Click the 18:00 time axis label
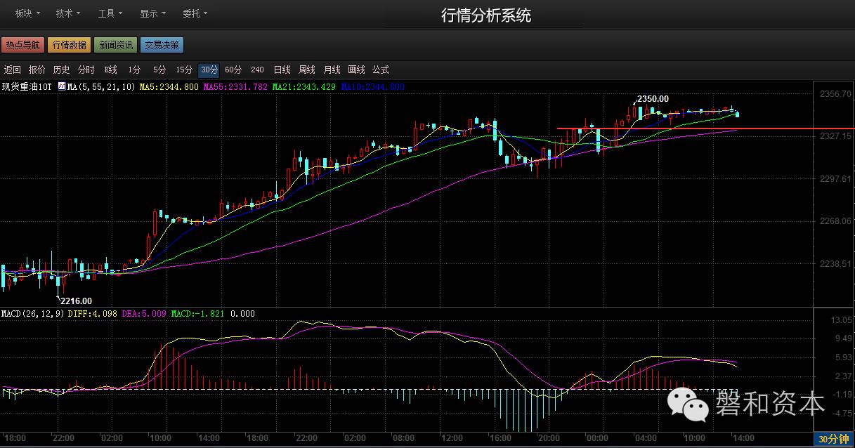Image resolution: width=855 pixels, height=448 pixels. pos(15,437)
